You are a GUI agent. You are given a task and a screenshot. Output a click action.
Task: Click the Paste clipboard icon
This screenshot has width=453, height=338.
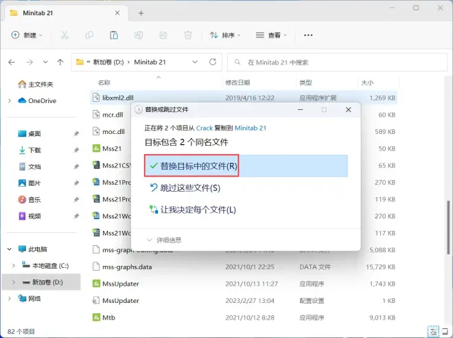click(114, 35)
